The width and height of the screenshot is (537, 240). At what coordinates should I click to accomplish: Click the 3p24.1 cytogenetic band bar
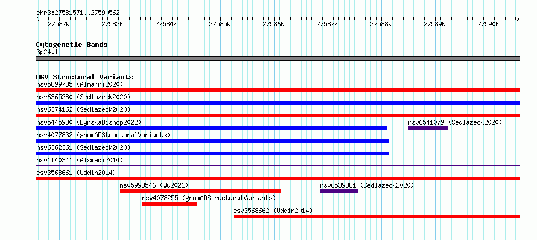278,58
